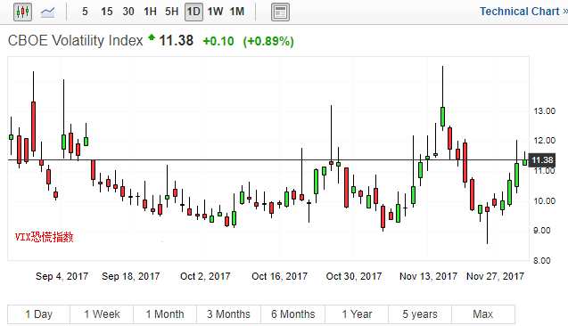568x326 pixels.
Task: Click the Nov 13, 2017 date label
Action: pos(428,276)
